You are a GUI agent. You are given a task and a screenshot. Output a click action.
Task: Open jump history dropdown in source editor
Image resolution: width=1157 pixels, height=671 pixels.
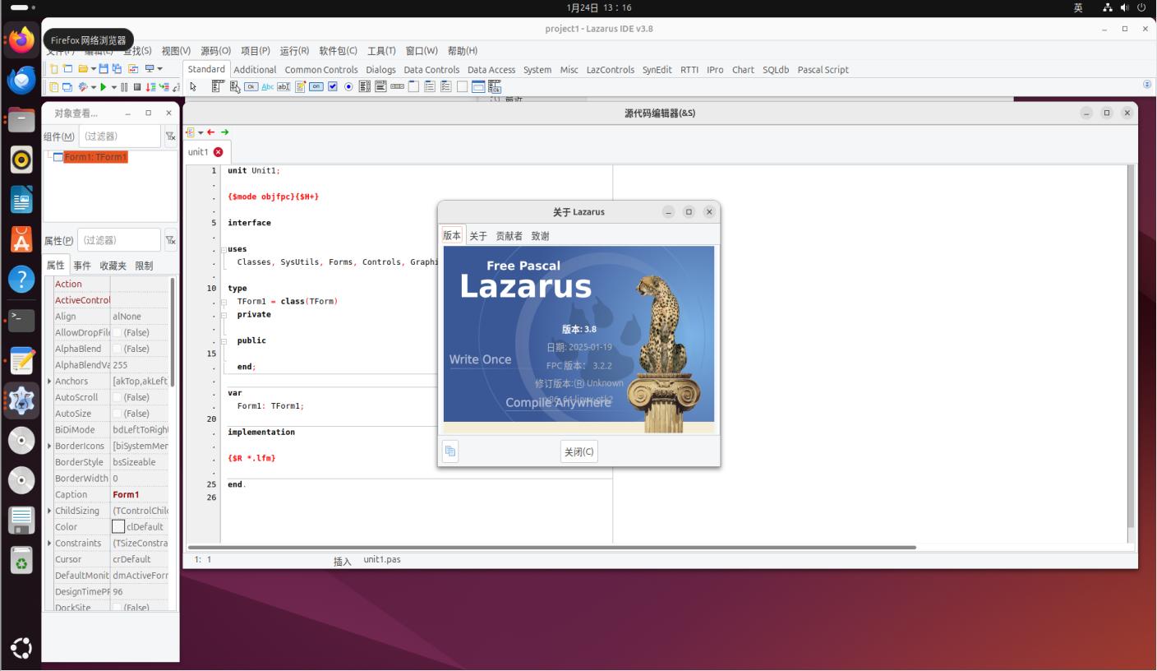point(200,132)
